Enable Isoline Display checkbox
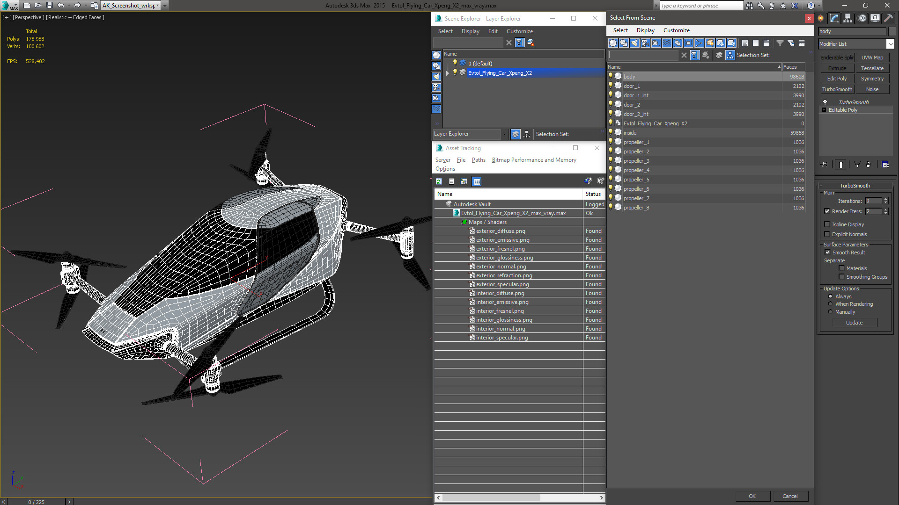Image resolution: width=899 pixels, height=505 pixels. point(827,224)
